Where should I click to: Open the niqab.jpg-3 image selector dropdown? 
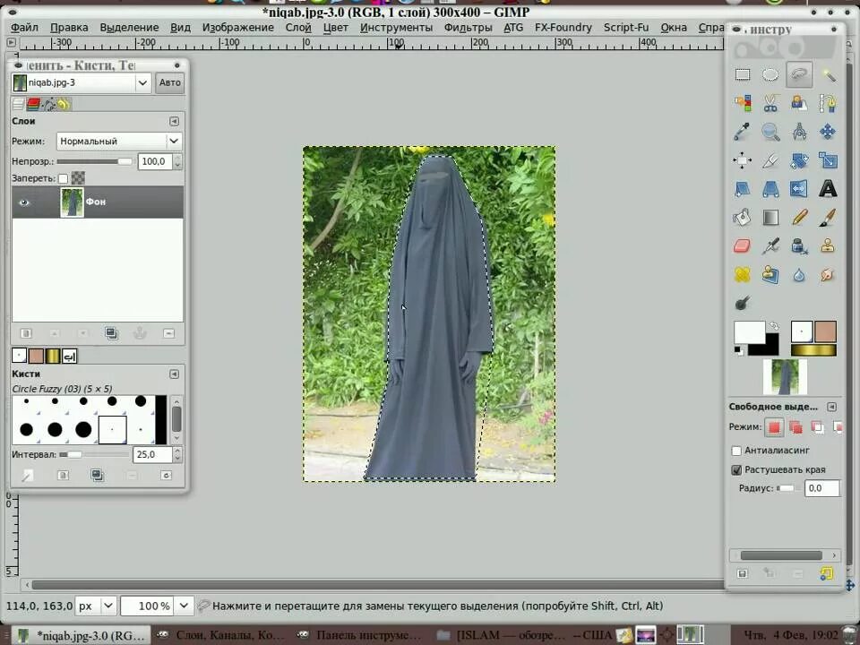[x=142, y=82]
